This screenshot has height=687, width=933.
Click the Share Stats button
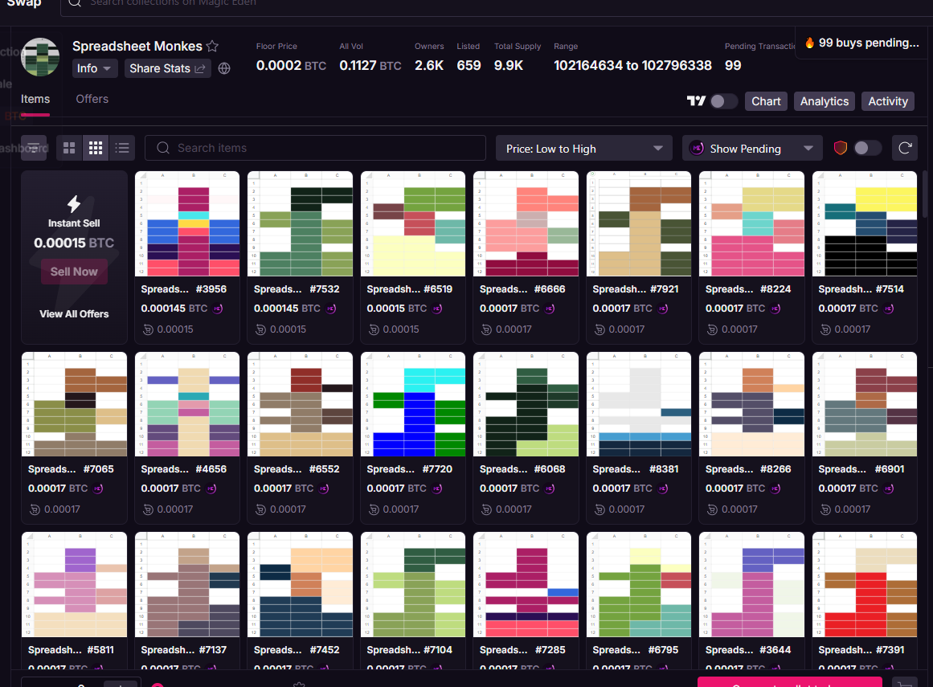click(x=167, y=68)
